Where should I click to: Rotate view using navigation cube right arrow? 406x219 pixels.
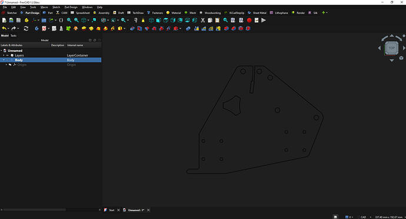point(404,48)
